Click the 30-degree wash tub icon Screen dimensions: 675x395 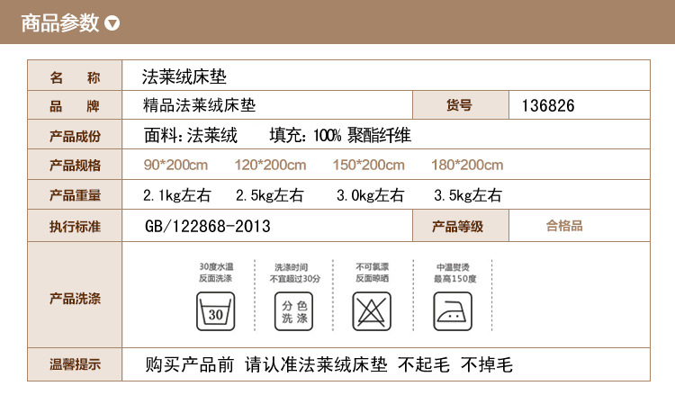pos(216,311)
